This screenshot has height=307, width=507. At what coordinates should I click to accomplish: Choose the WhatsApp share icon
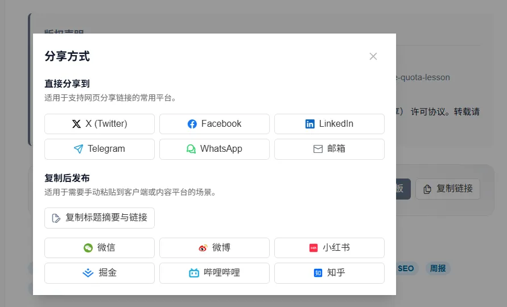pyautogui.click(x=191, y=149)
